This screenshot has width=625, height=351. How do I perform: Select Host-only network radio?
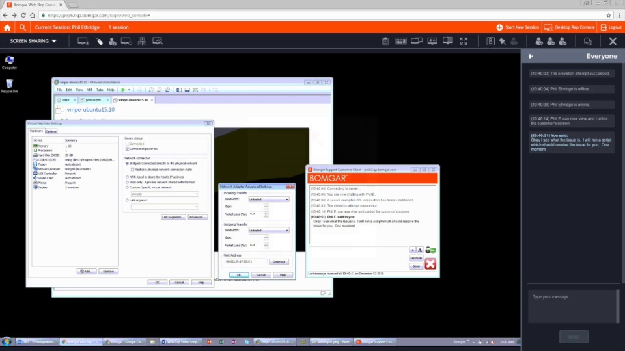coord(128,182)
